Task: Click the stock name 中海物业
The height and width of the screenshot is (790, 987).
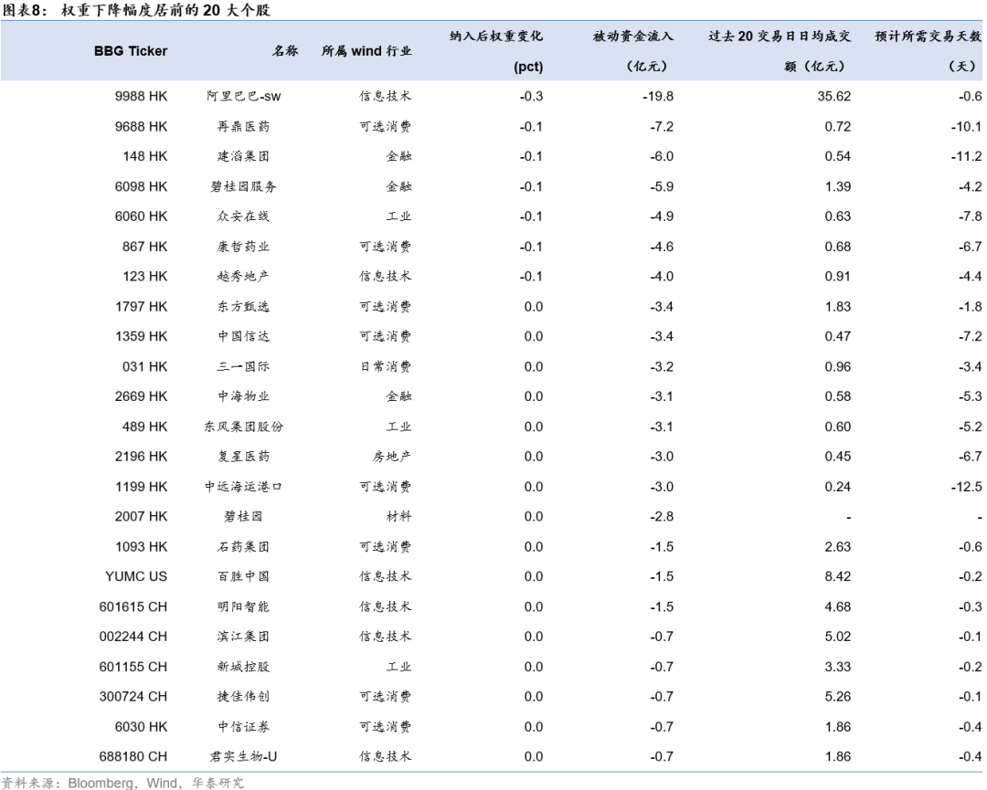Action: coord(244,396)
